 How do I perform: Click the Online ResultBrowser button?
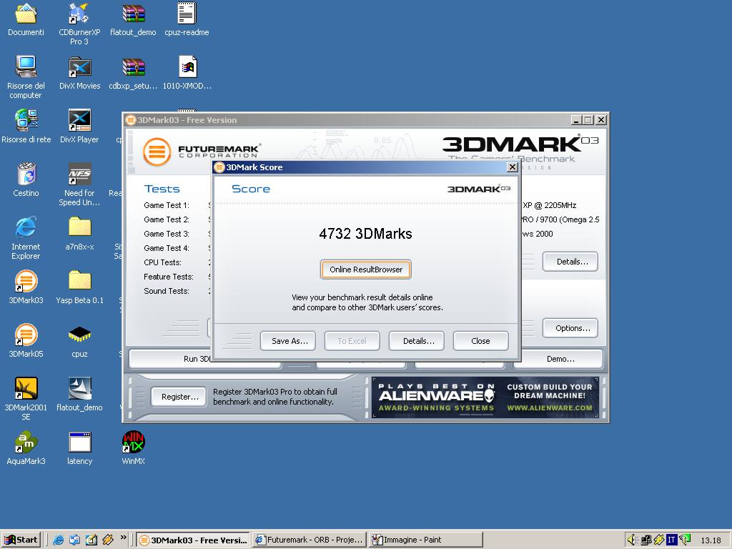(366, 269)
